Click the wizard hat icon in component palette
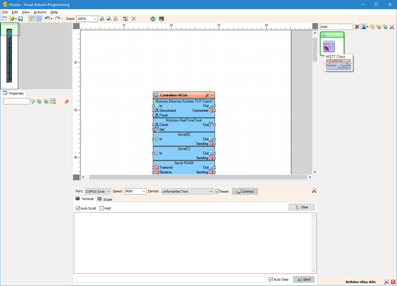This screenshot has width=397, height=286. tap(363, 27)
